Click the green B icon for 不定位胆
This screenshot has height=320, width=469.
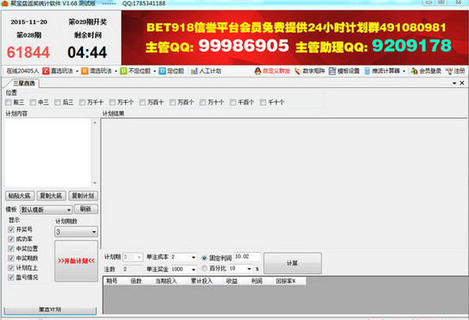[x=124, y=71]
